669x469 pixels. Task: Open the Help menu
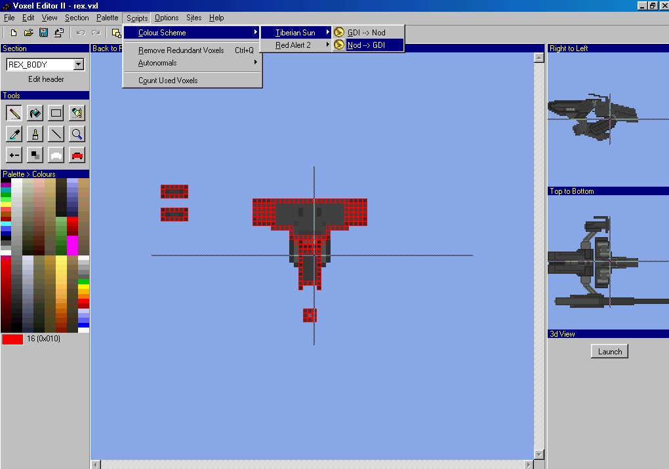pos(216,18)
